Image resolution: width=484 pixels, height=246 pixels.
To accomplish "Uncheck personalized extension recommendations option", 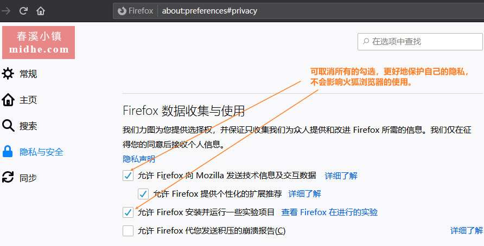I will click(x=143, y=194).
